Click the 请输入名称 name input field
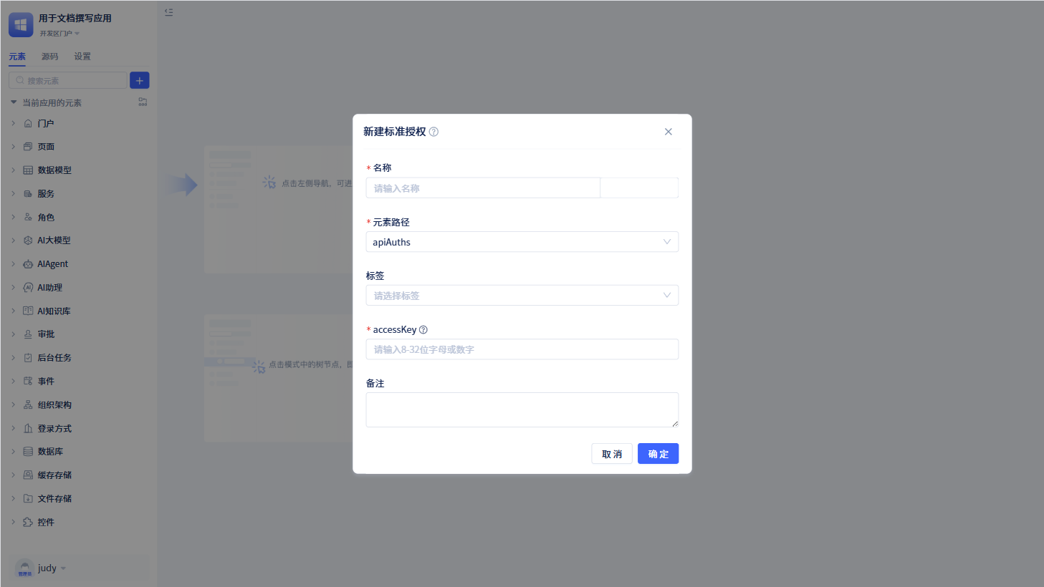The image size is (1044, 587). coord(483,188)
